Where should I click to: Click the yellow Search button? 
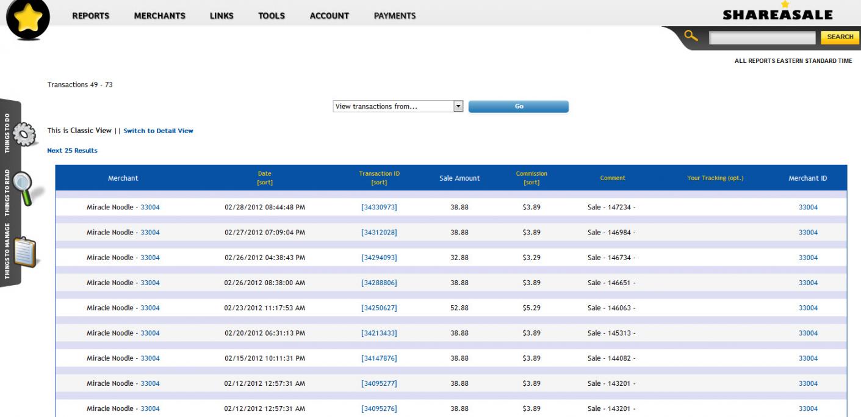point(840,37)
